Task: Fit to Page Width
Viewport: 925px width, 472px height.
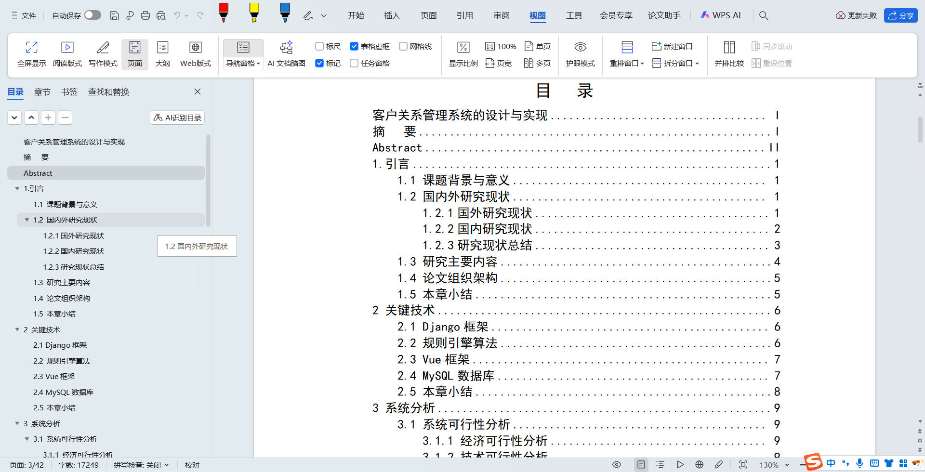Action: (499, 63)
